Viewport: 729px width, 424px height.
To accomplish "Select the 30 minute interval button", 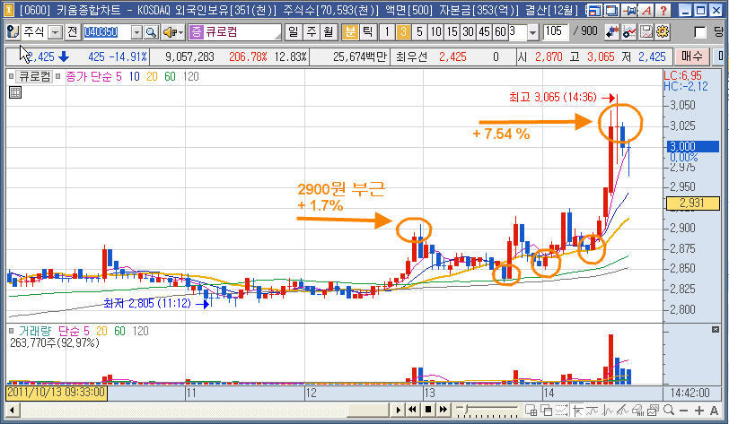I will (x=468, y=31).
